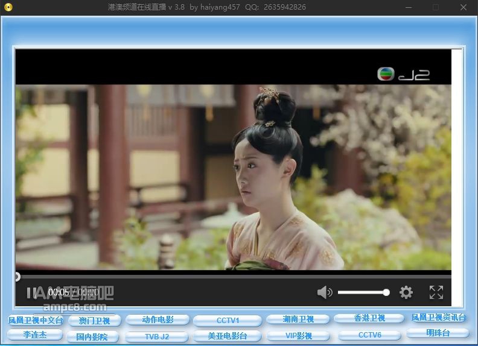Viewport: 478px width, 346px height.
Task: Open player settings gear icon
Action: pos(406,292)
